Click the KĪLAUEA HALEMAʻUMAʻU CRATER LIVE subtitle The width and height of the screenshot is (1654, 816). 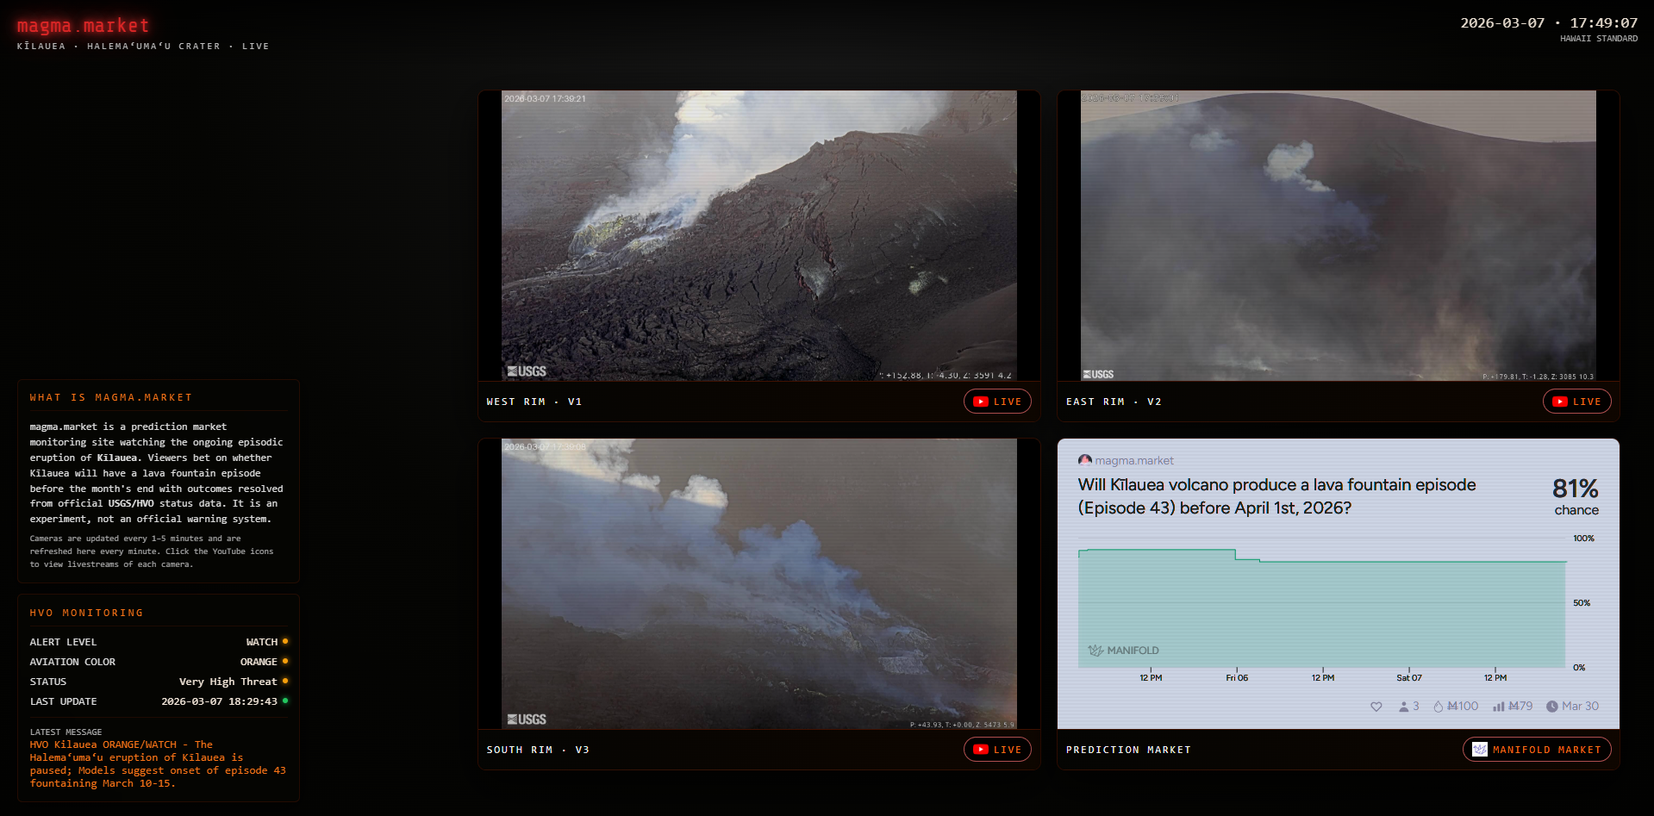141,46
